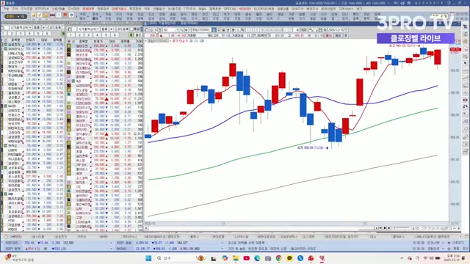470x264 pixels.
Task: Toggle yellow marker on top row of second list
Action: [x=68, y=45]
